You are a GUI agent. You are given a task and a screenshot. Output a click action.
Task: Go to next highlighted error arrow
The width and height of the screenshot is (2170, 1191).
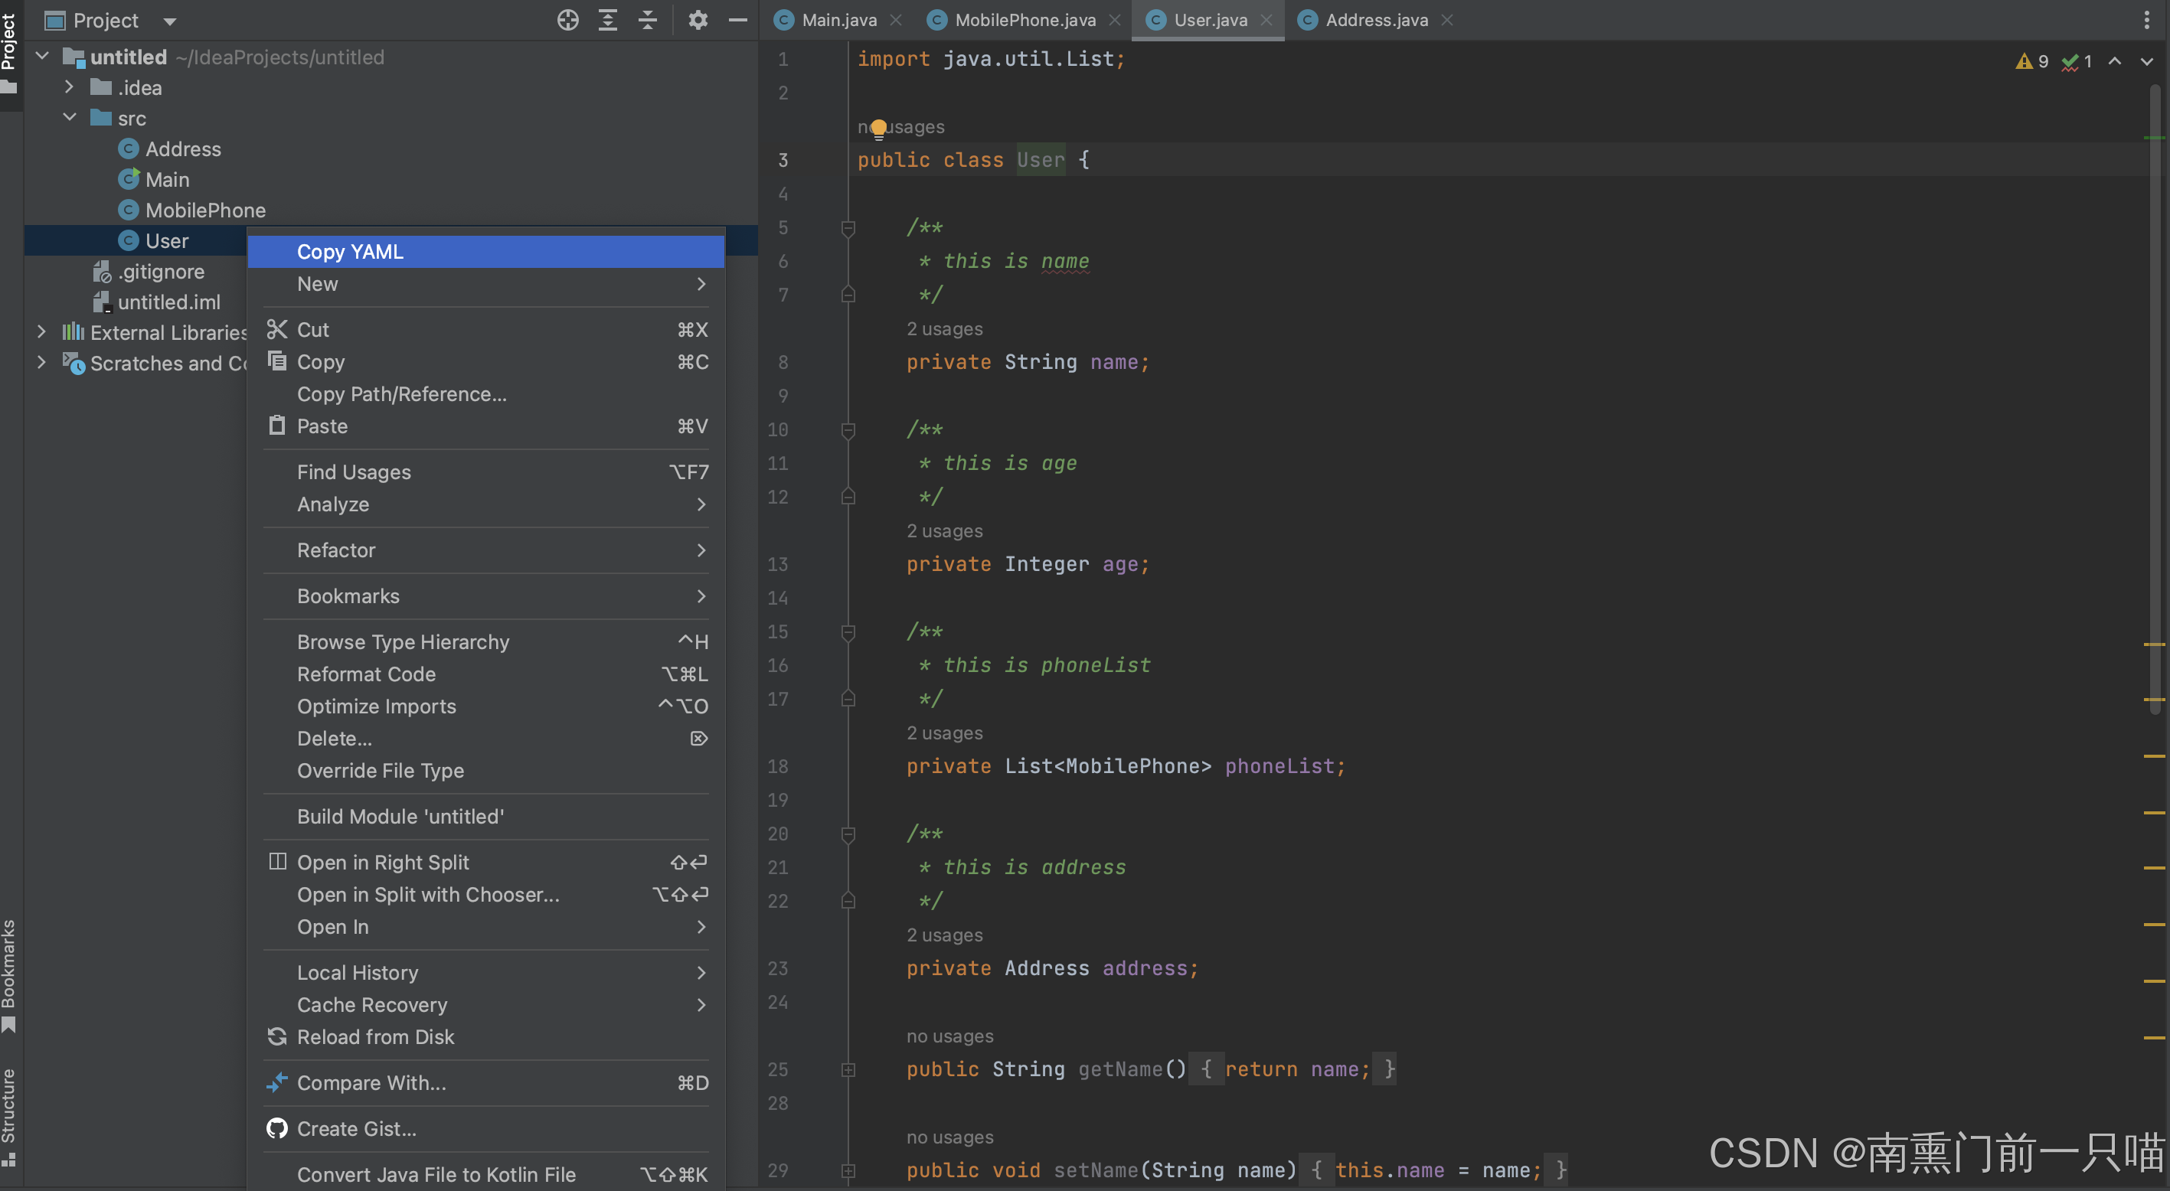coord(2145,61)
